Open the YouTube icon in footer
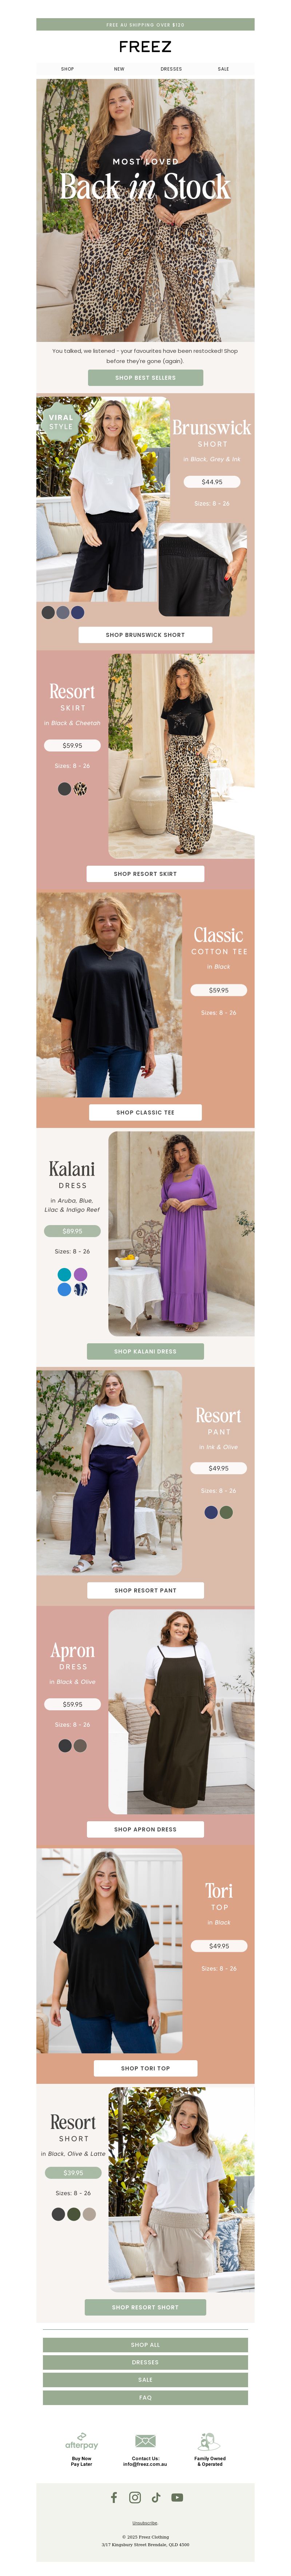 (x=177, y=2497)
